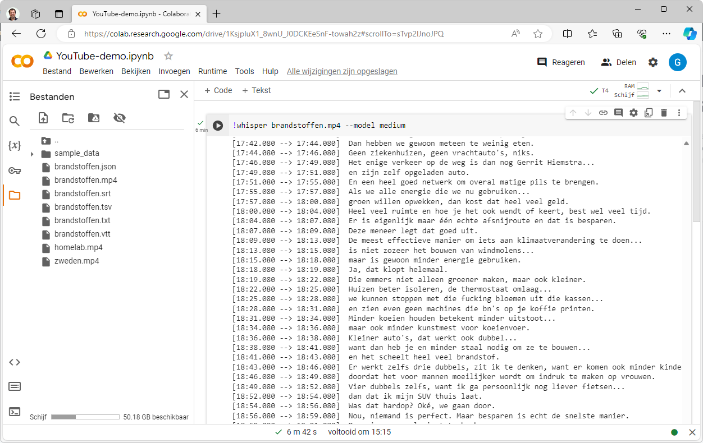703x443 pixels.
Task: Mount Google Drive in Files panel
Action: coord(94,118)
